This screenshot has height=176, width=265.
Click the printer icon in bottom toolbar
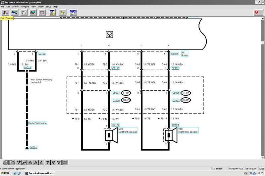tap(6, 162)
